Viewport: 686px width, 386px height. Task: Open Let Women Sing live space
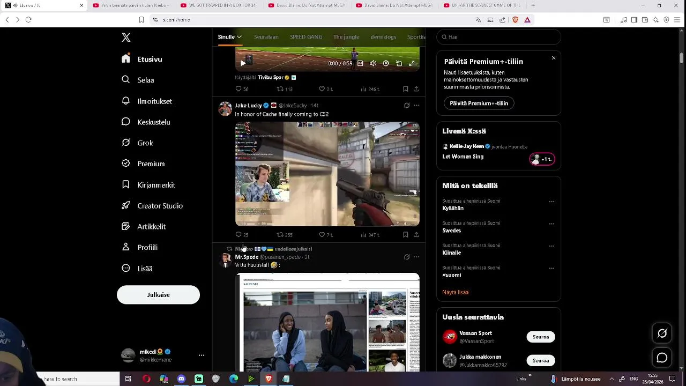pyautogui.click(x=498, y=152)
